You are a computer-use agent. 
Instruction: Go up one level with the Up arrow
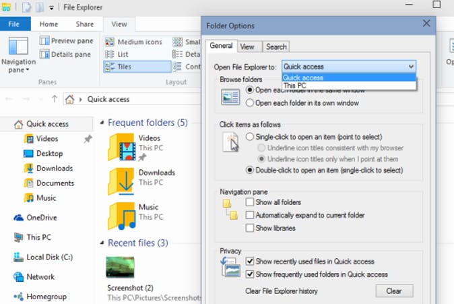pos(55,99)
